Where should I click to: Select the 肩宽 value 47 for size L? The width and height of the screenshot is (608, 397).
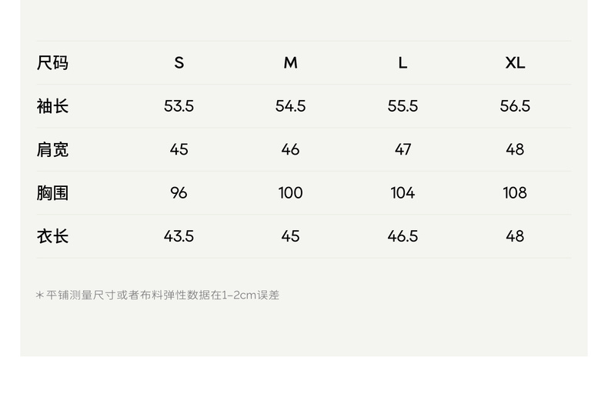click(403, 149)
